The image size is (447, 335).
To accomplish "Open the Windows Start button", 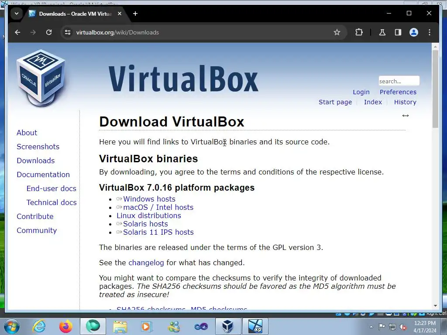I will 11,326.
